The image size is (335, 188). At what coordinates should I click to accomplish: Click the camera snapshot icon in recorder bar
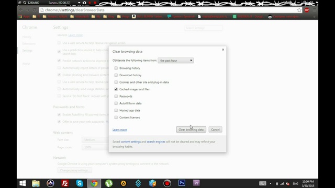coord(84,3)
